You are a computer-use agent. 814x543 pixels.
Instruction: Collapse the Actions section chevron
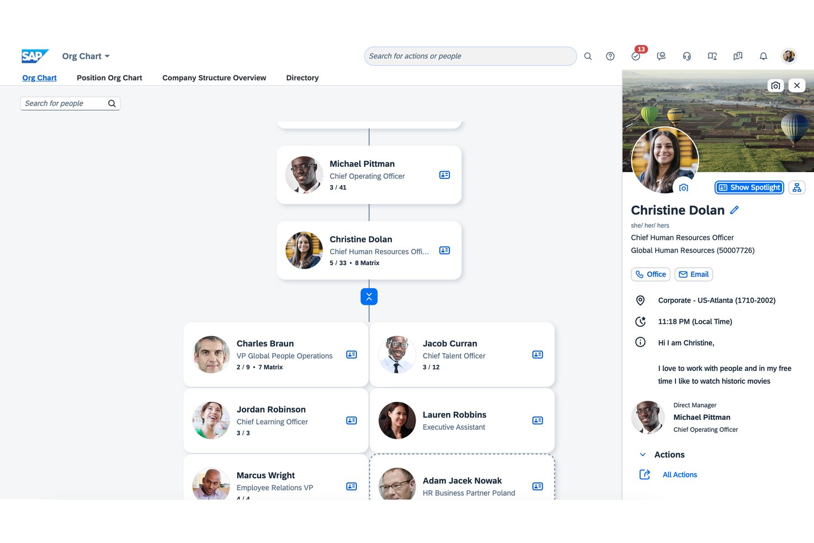click(x=642, y=455)
